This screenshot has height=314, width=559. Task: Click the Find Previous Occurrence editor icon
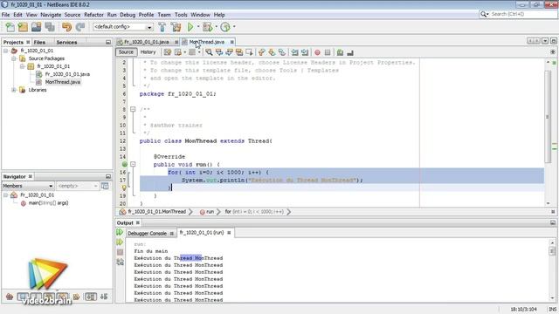pyautogui.click(x=219, y=52)
